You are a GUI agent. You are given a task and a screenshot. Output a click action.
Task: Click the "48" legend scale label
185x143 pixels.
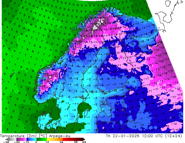click(84, 142)
